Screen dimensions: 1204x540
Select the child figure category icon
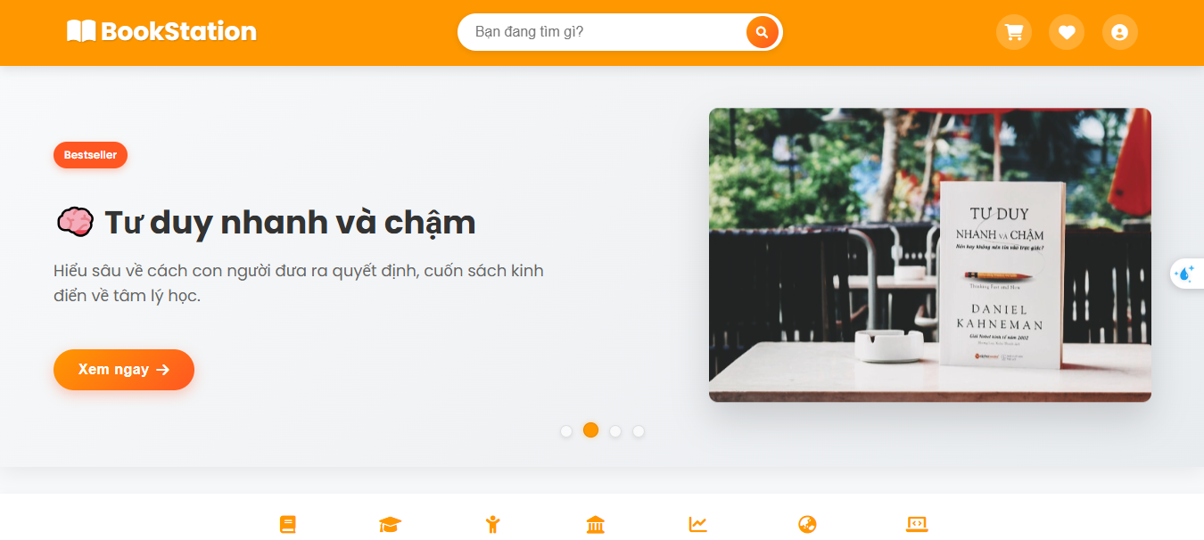coord(492,525)
